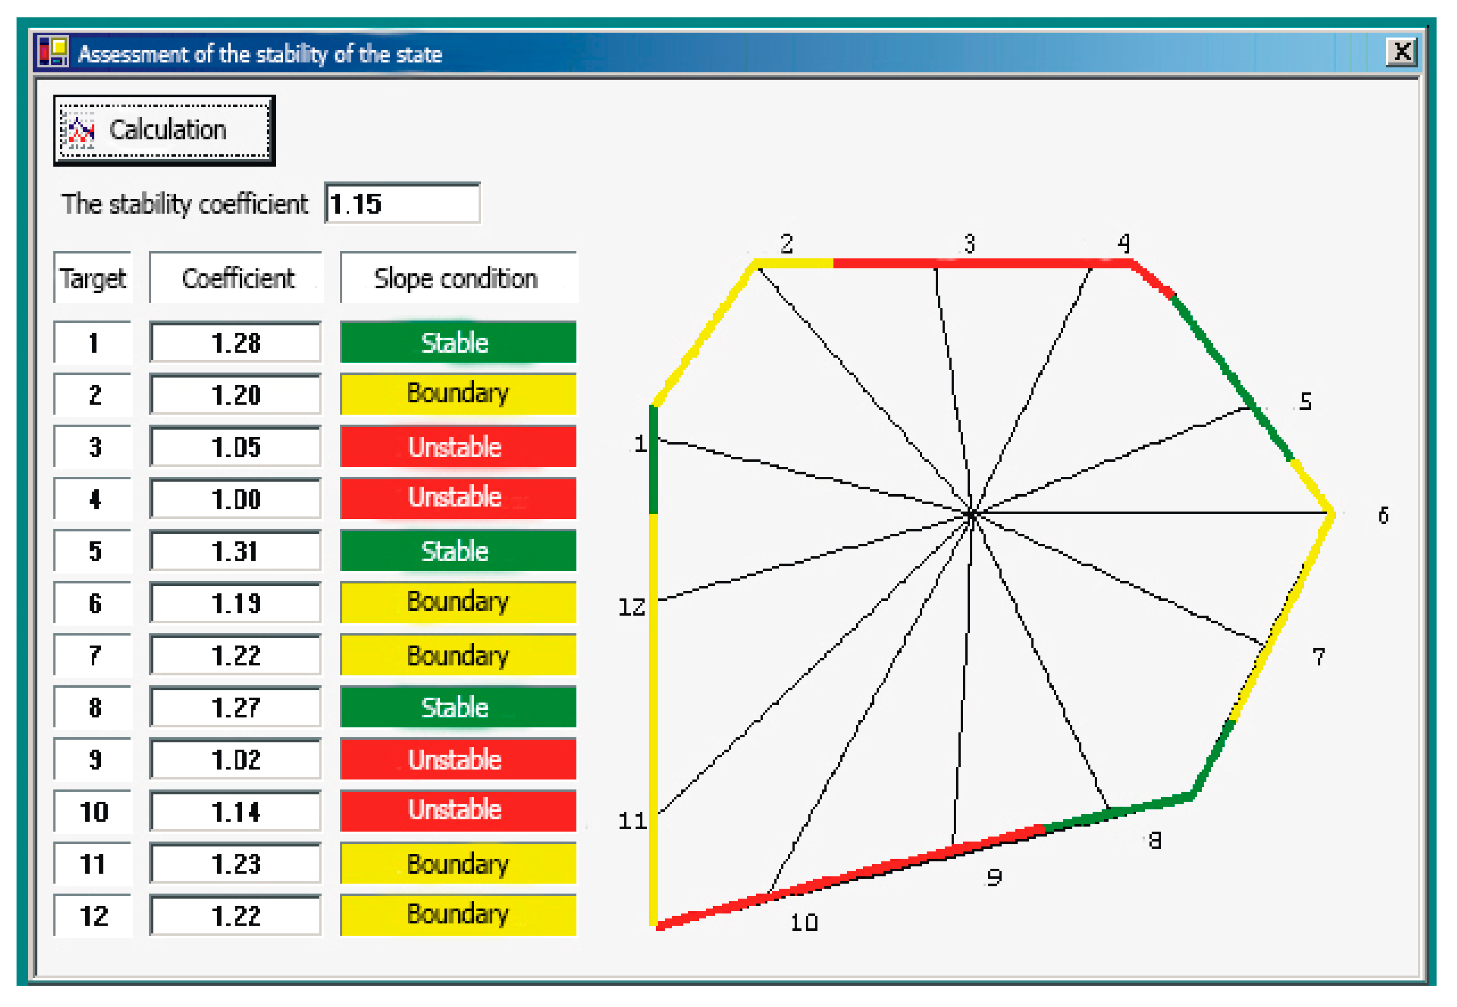Screen dimensions: 1457x1007
Task: Click coefficient field showing 1.31
Action: tap(235, 551)
